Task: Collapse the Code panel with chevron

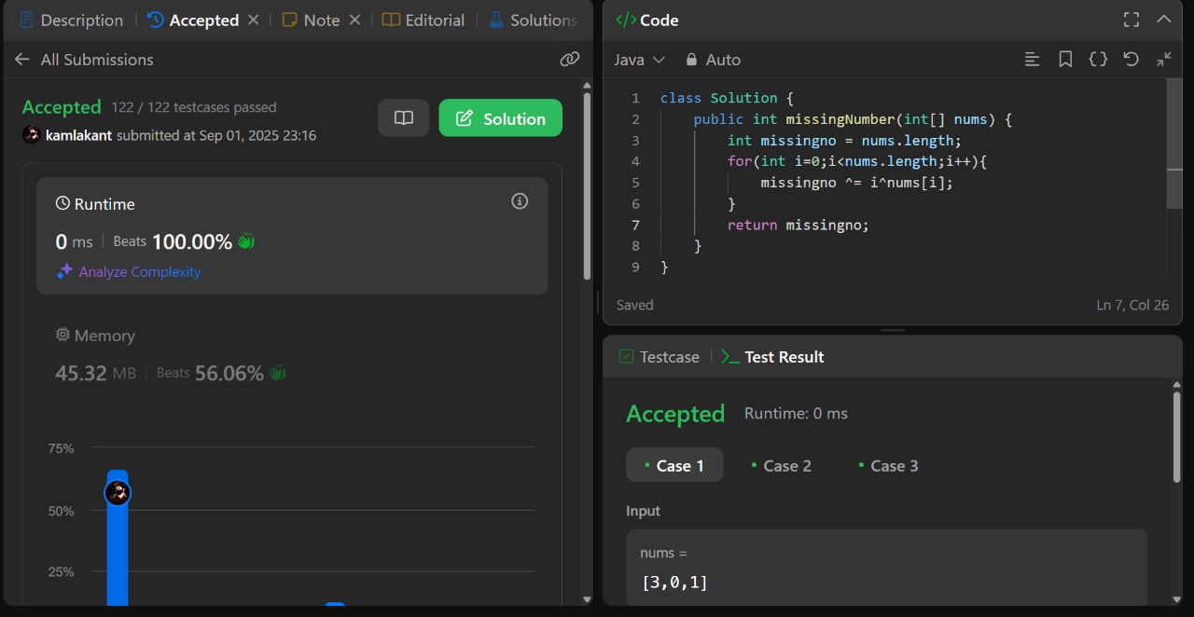Action: [x=1163, y=20]
